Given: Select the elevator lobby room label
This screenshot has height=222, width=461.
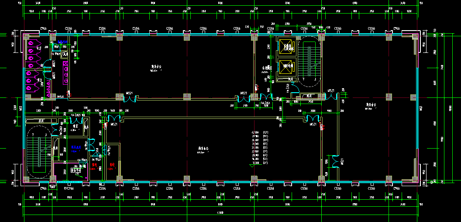Looking at the screenshot, I should click(266, 68).
